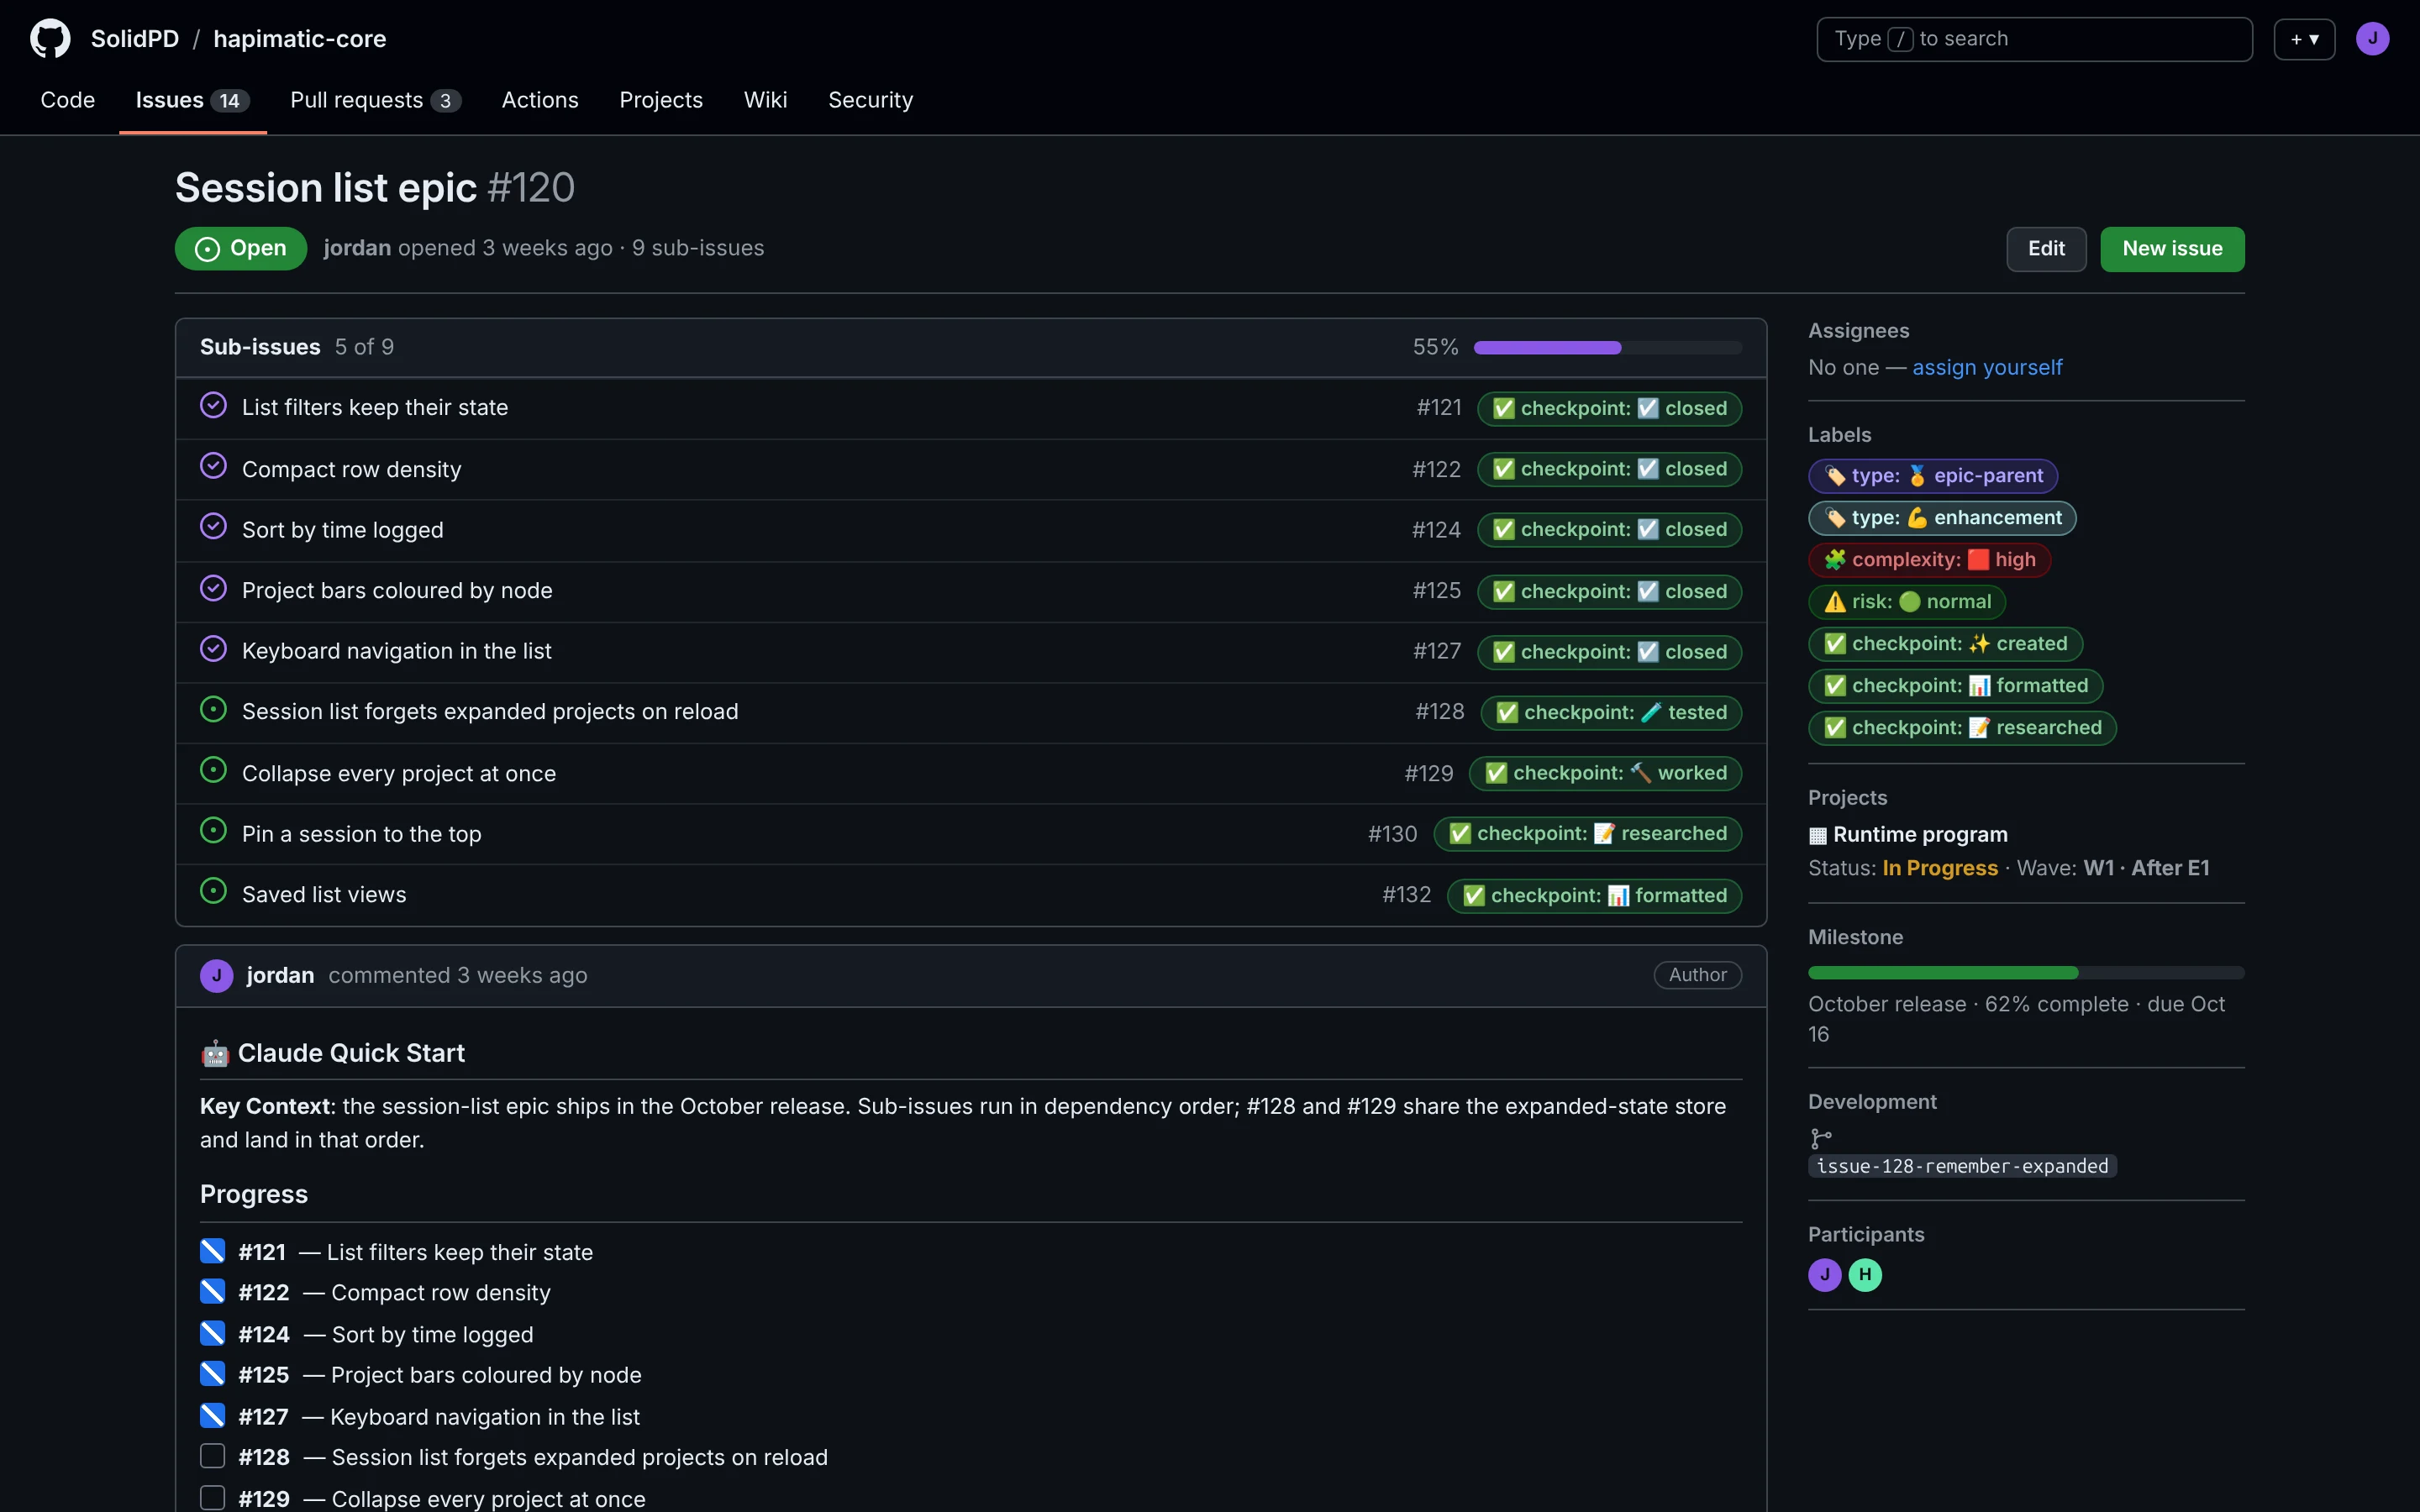The width and height of the screenshot is (2420, 1512).
Task: Click the open icon for Pin a session to the top
Action: point(213,831)
